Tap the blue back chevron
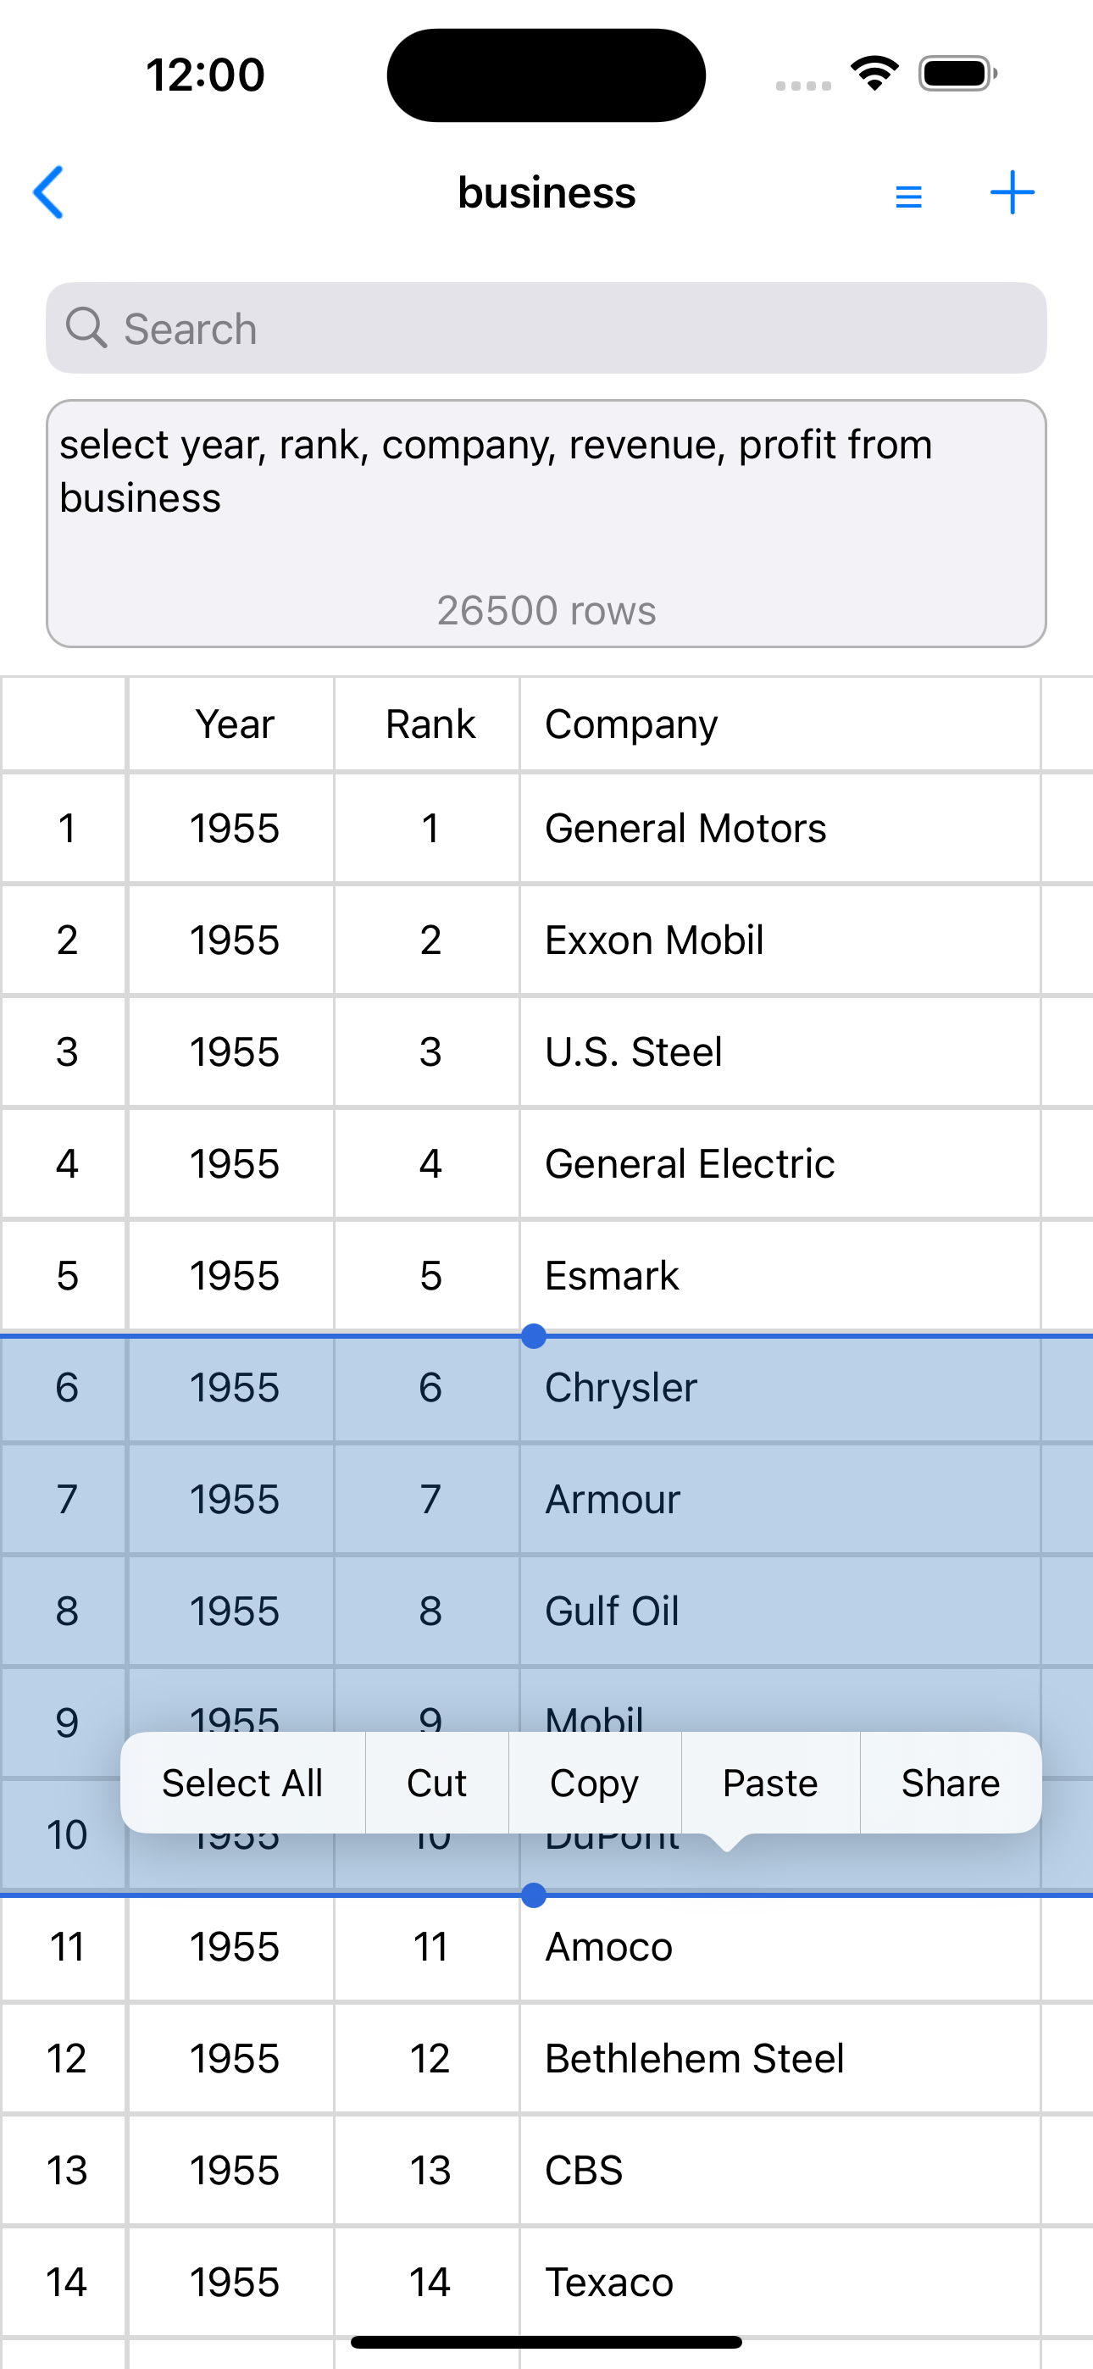Screen dimensions: 1093x2369 pos(49,192)
